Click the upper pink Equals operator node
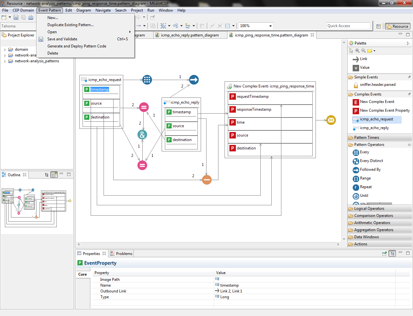The height and width of the screenshot is (316, 413). pos(144,107)
